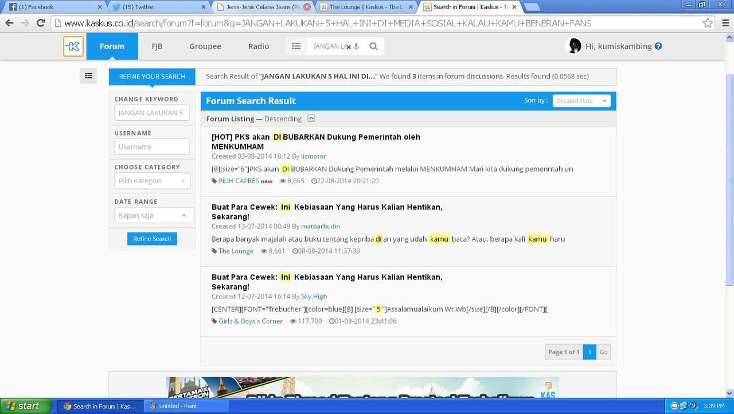Click the user avatar picture
The width and height of the screenshot is (734, 414).
tap(573, 46)
